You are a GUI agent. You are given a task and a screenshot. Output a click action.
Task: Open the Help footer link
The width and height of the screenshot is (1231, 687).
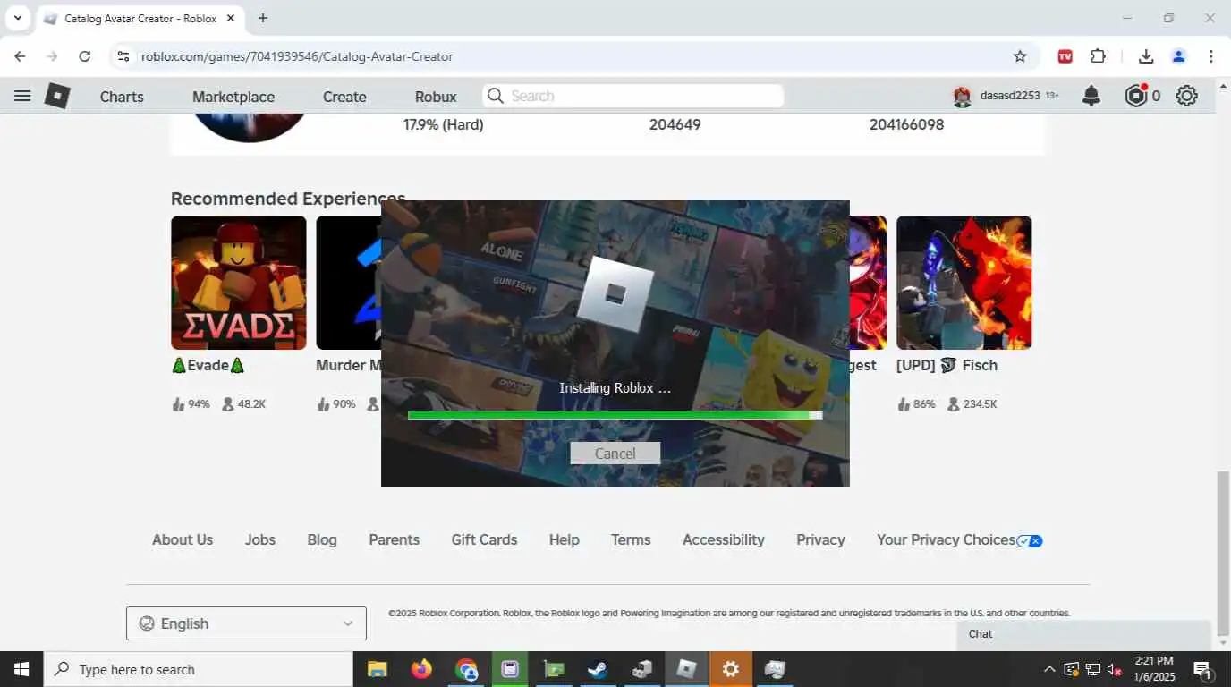click(x=565, y=539)
